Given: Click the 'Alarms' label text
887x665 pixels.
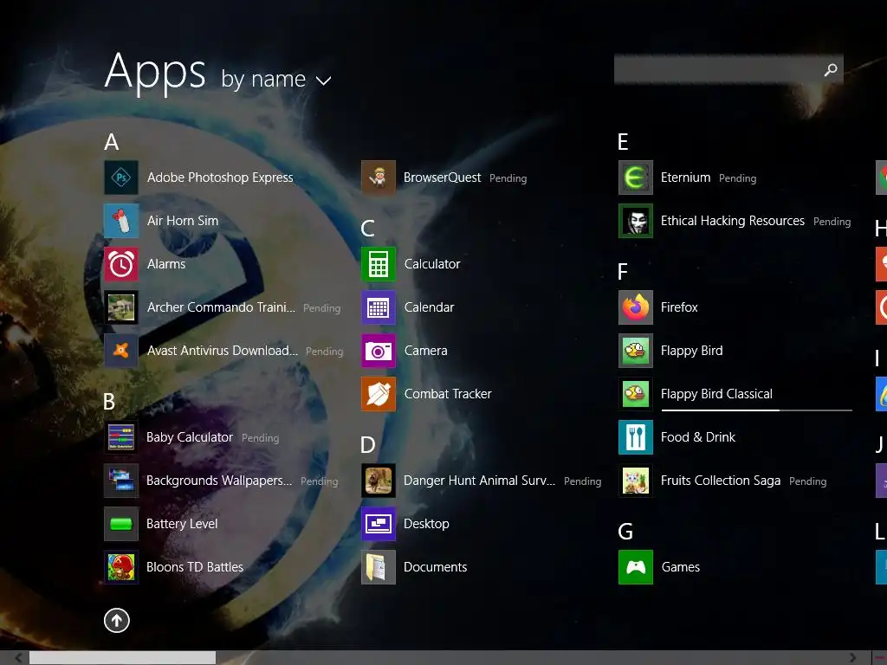Looking at the screenshot, I should point(166,264).
